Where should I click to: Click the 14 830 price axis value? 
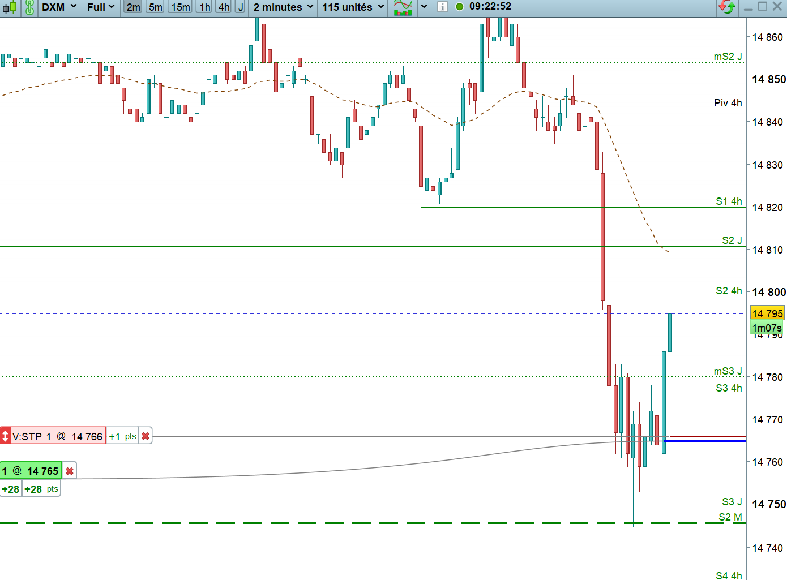point(768,165)
